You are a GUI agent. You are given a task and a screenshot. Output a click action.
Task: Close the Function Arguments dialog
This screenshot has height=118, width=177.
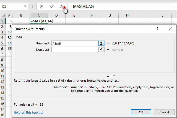(x=170, y=29)
